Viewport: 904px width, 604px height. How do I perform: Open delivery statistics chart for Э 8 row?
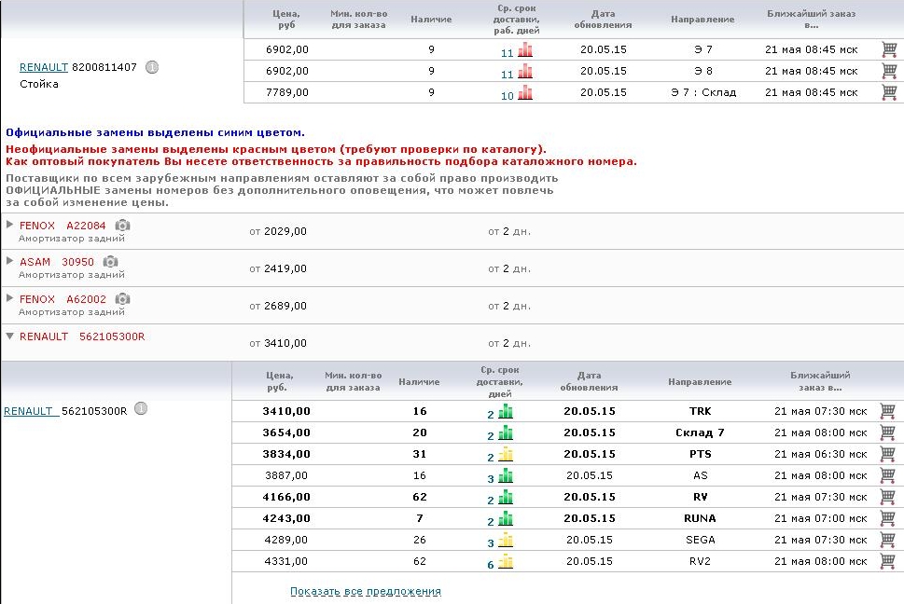coord(525,72)
